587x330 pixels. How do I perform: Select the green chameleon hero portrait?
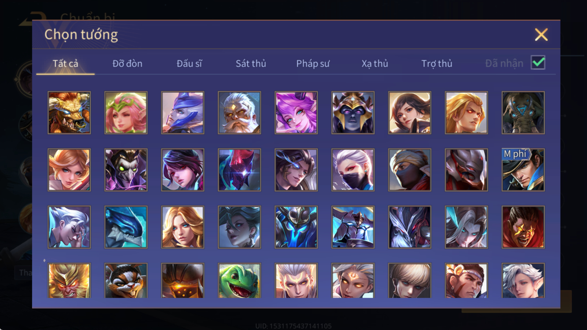(239, 280)
